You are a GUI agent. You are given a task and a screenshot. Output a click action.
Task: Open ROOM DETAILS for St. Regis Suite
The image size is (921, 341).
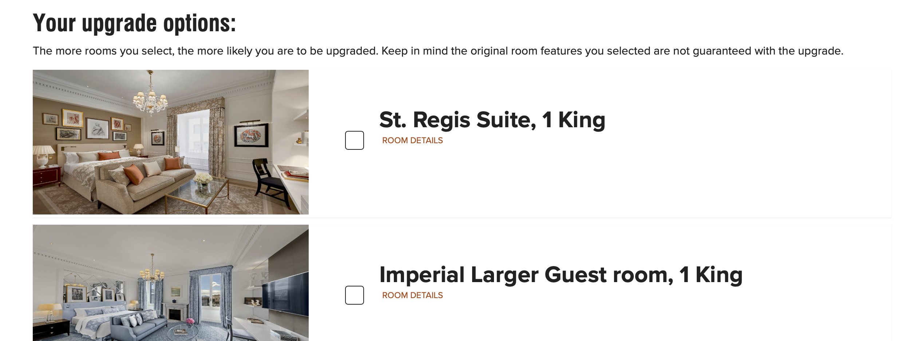click(x=412, y=141)
